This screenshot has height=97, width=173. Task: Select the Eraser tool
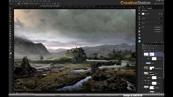tap(10, 30)
